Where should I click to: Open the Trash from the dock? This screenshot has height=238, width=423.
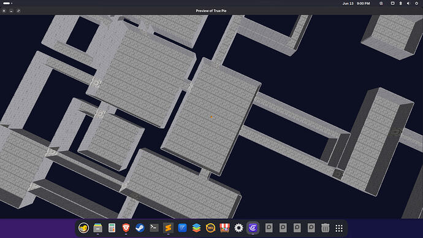tap(325, 228)
